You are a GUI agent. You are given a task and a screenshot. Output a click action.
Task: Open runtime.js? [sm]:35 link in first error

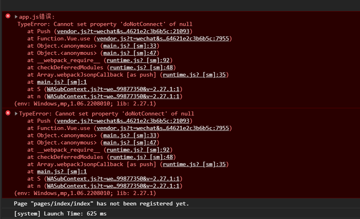[194, 75]
